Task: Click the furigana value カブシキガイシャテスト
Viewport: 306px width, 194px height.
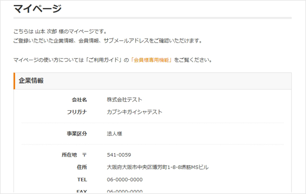Action: coord(134,112)
